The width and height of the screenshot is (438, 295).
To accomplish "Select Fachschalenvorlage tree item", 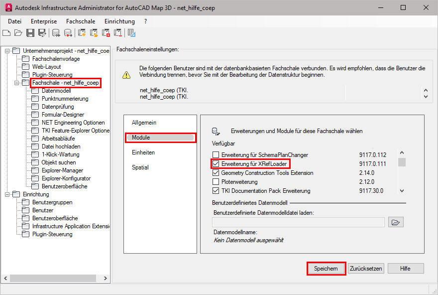I will click(x=56, y=59).
